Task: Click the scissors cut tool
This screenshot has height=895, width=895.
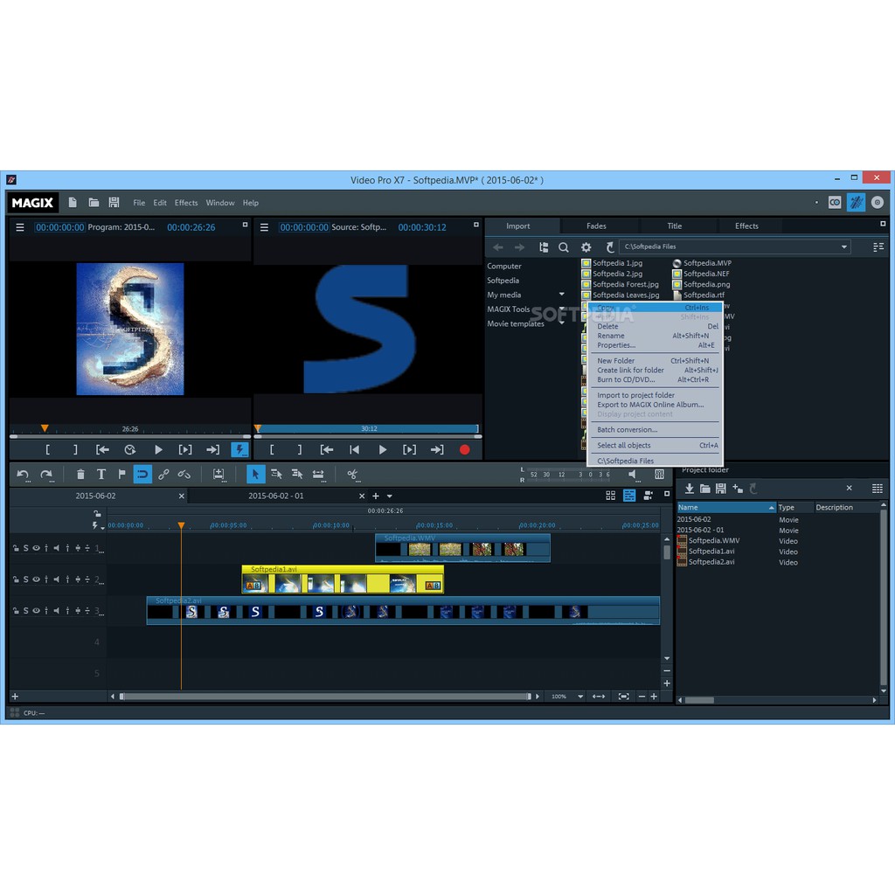Action: [x=353, y=475]
